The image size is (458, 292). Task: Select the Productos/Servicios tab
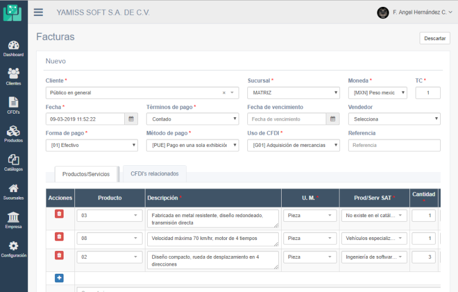point(86,174)
